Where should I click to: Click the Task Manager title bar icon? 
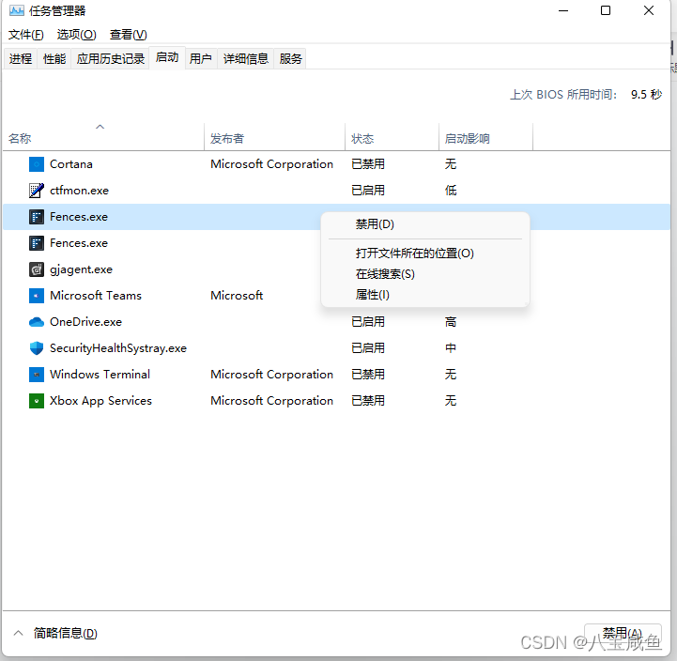pos(16,10)
